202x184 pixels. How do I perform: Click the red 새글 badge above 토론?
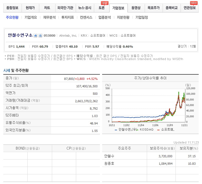coord(105,3)
